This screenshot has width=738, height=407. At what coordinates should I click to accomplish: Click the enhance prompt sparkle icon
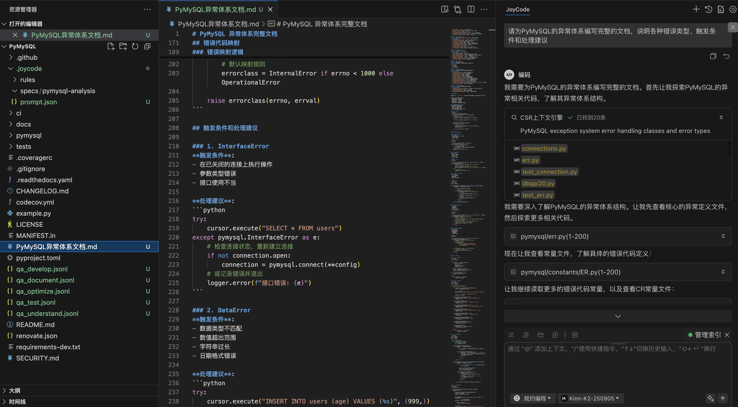[x=710, y=398]
